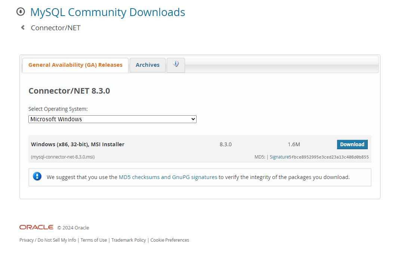Open the information bubble icon tab
The image size is (407, 260).
click(x=176, y=65)
